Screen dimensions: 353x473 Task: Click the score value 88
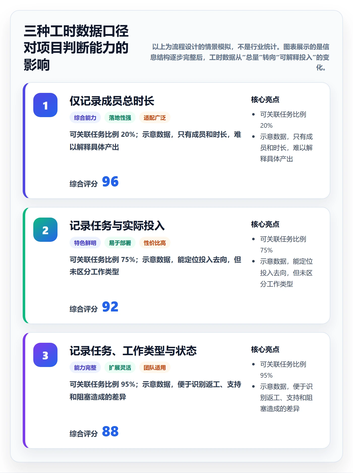(x=110, y=432)
